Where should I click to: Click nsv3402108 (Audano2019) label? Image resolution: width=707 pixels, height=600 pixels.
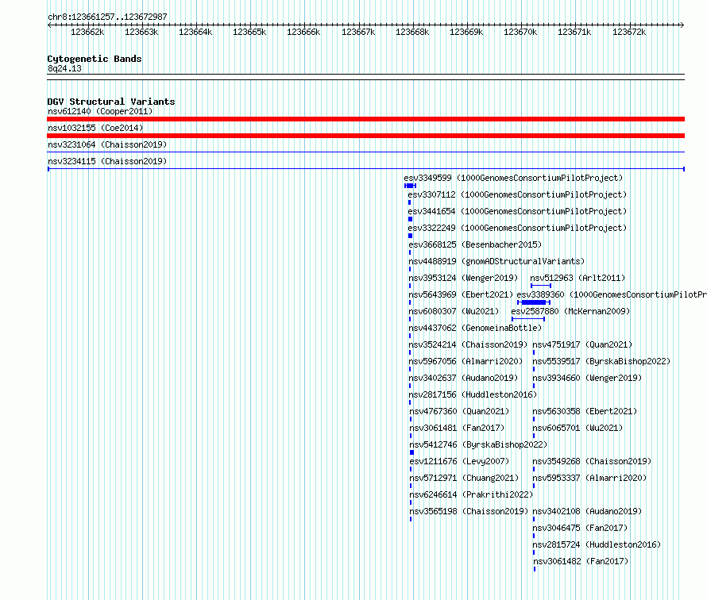(x=587, y=511)
